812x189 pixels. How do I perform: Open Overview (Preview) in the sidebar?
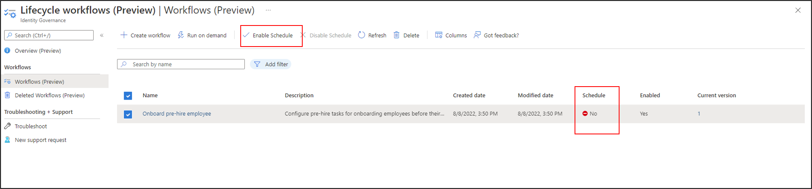coord(38,51)
